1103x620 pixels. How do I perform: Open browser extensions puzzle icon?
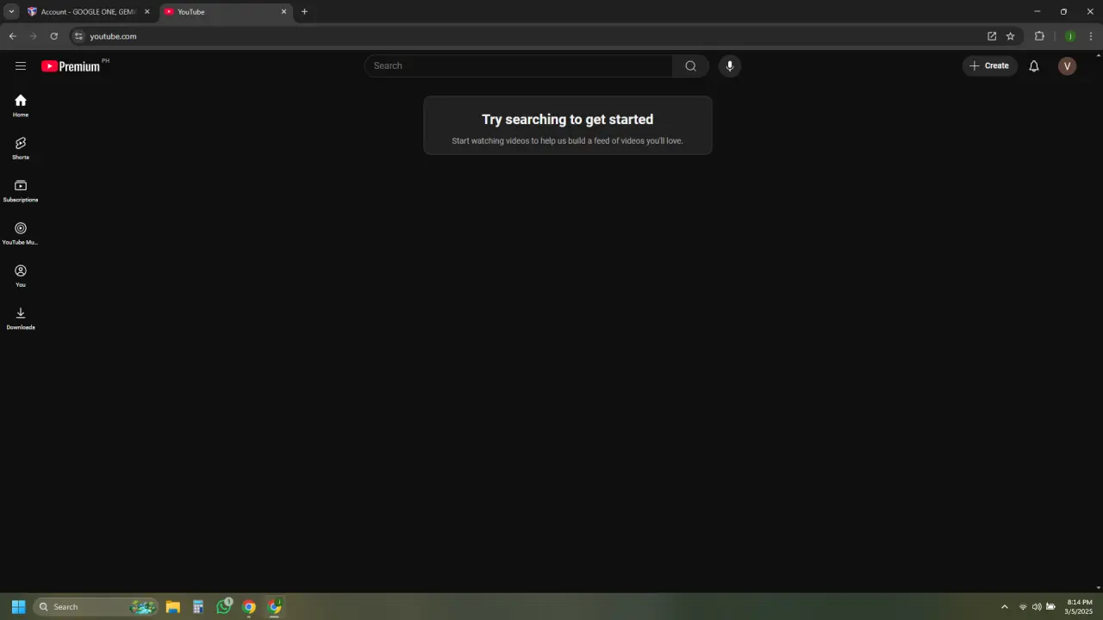pos(1039,36)
